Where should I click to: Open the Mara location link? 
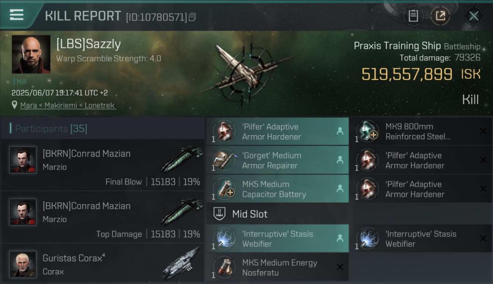pyautogui.click(x=28, y=105)
